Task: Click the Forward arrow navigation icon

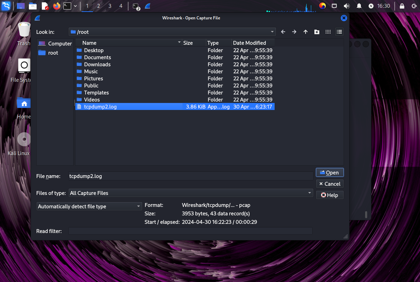Action: coord(294,32)
